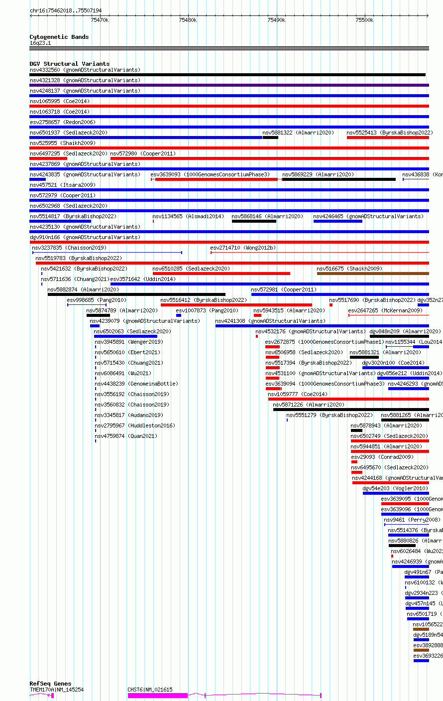Image resolution: width=443 pixels, height=701 pixels.
Task: Select nsv516675 (Shaikh2009) label
Action: [x=350, y=269]
